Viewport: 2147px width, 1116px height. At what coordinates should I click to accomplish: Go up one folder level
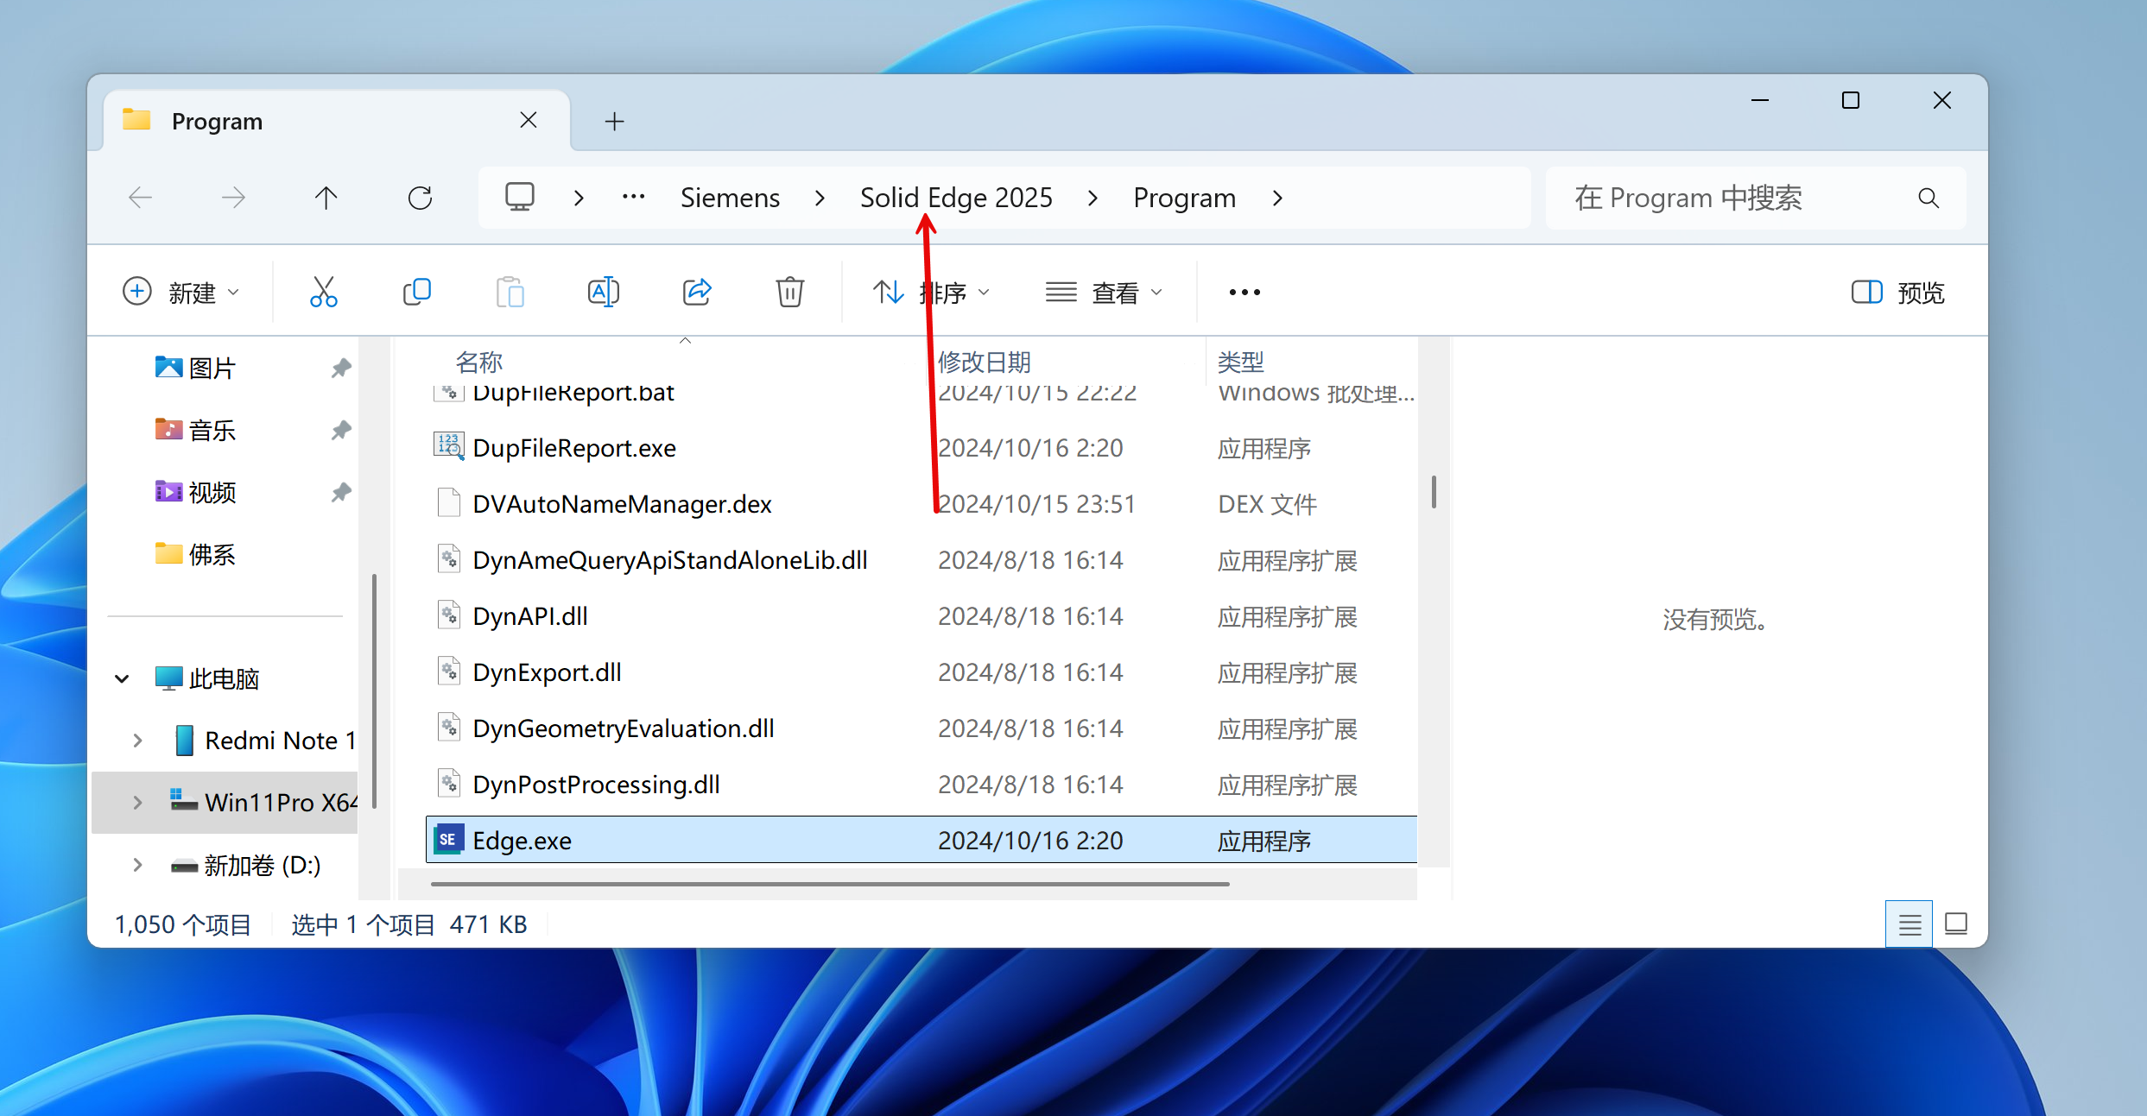[326, 199]
